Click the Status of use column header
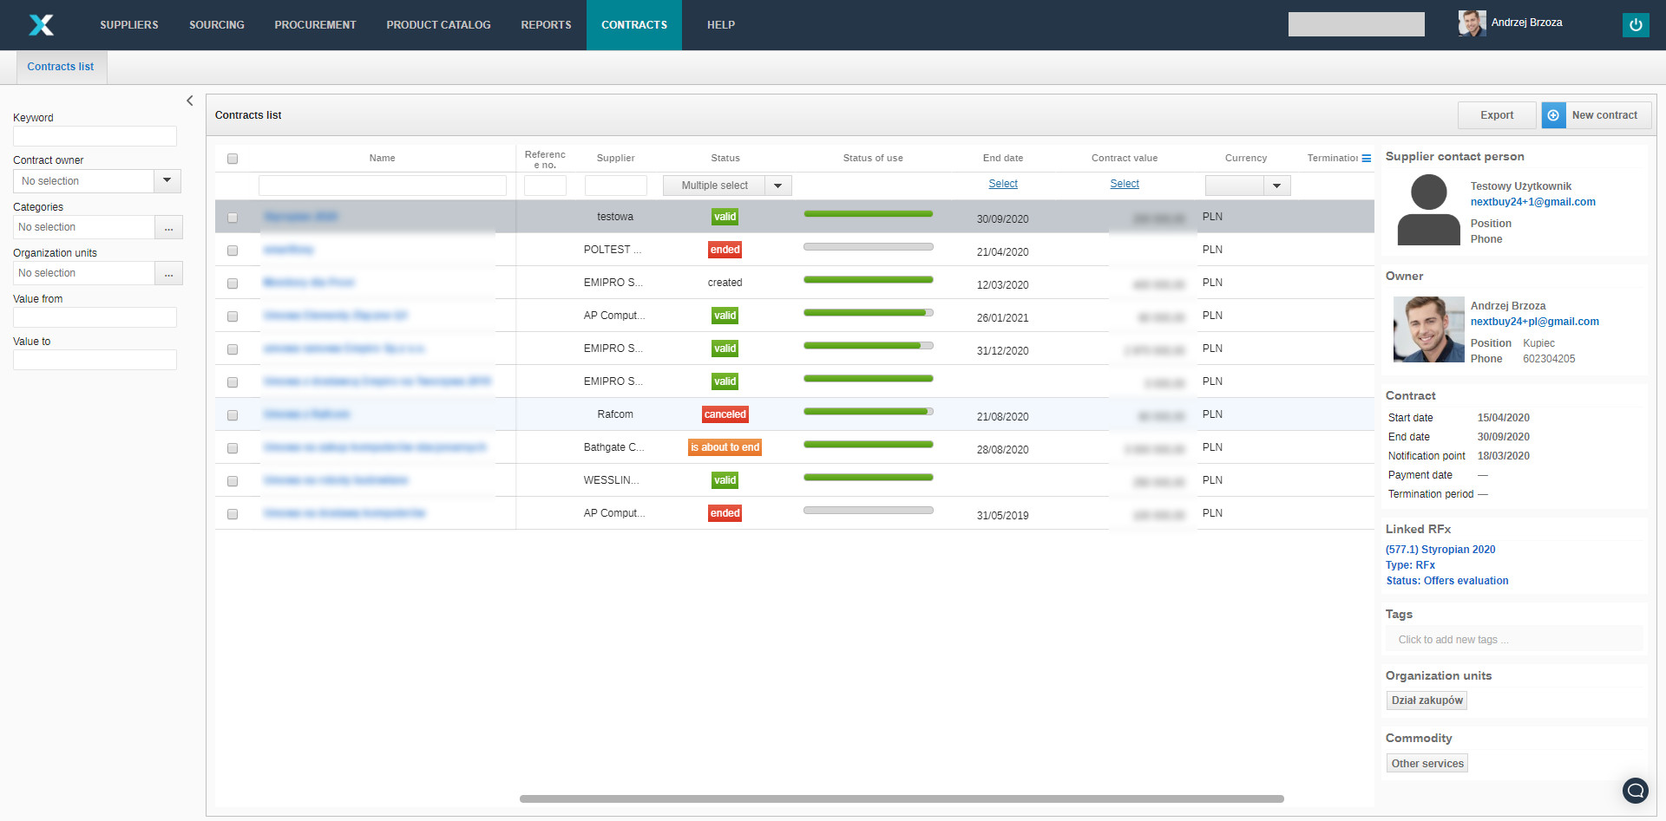Viewport: 1666px width, 821px height. pyautogui.click(x=873, y=158)
